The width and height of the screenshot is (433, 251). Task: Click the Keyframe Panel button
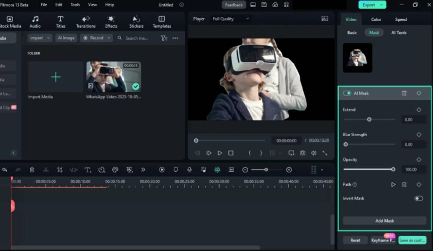pyautogui.click(x=383, y=240)
